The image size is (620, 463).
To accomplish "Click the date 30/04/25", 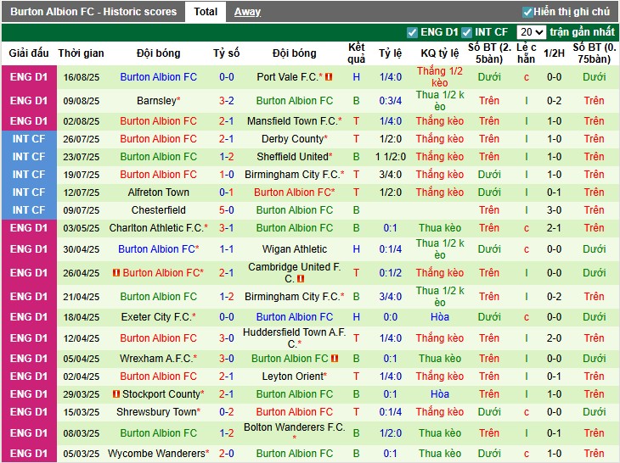I will pyautogui.click(x=81, y=249).
